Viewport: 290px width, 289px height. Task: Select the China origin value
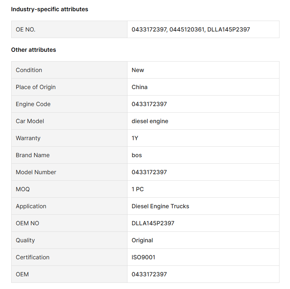point(139,87)
